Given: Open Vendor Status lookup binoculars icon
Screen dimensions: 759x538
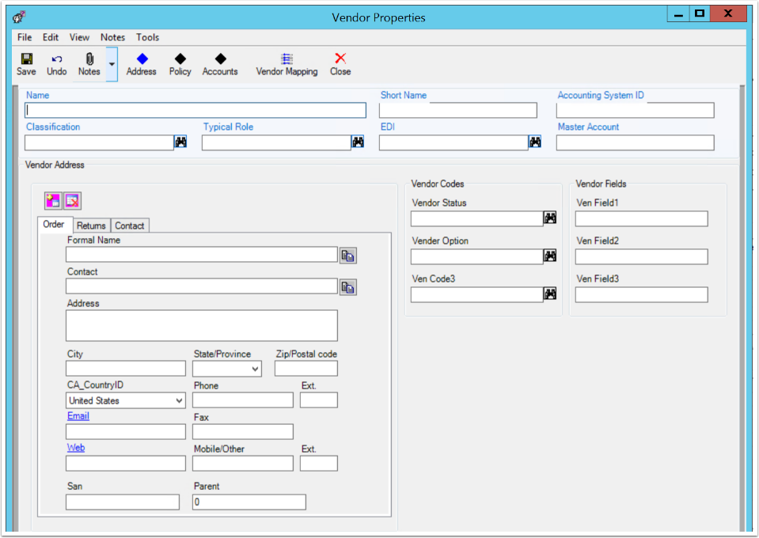Looking at the screenshot, I should (x=550, y=218).
